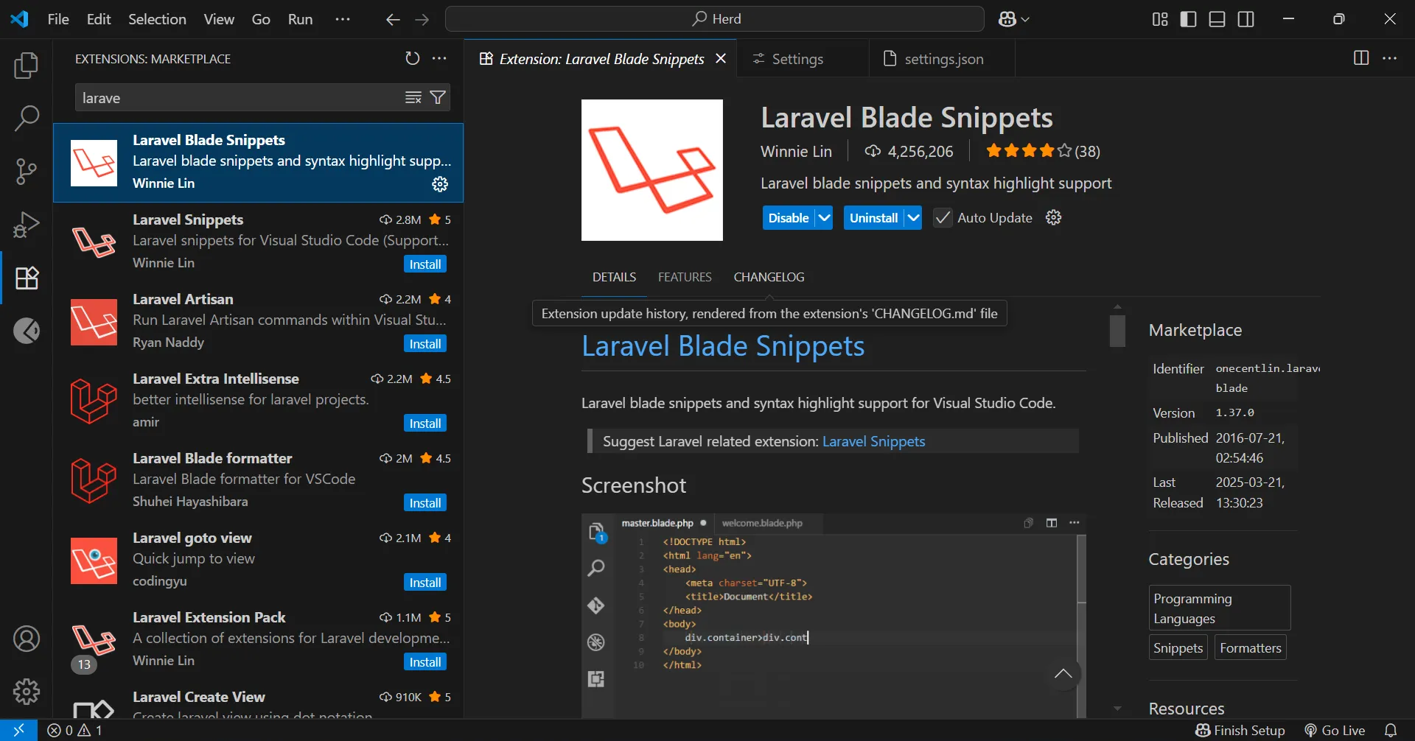
Task: Install the Laravel Snippets extension
Action: coord(425,264)
